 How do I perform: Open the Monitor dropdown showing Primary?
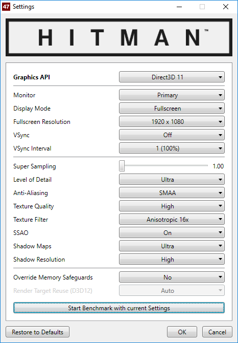coord(172,95)
